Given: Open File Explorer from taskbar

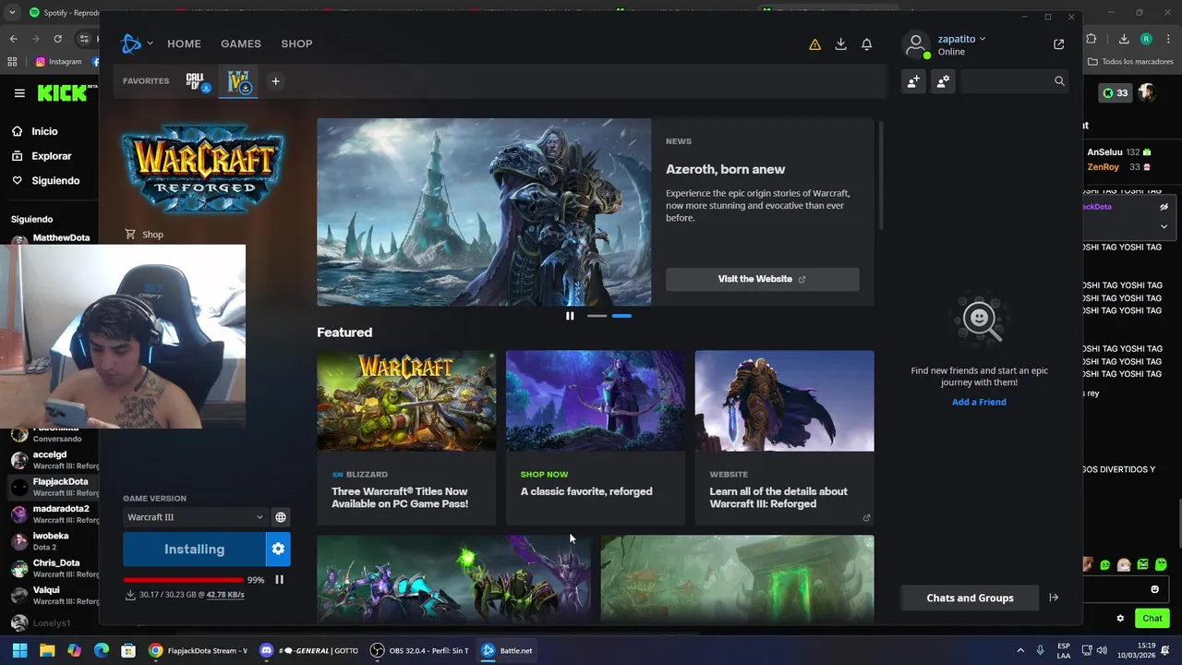Looking at the screenshot, I should [x=47, y=650].
